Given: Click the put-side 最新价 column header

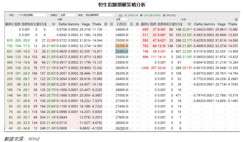Looking at the screenshot, I should point(145,24).
